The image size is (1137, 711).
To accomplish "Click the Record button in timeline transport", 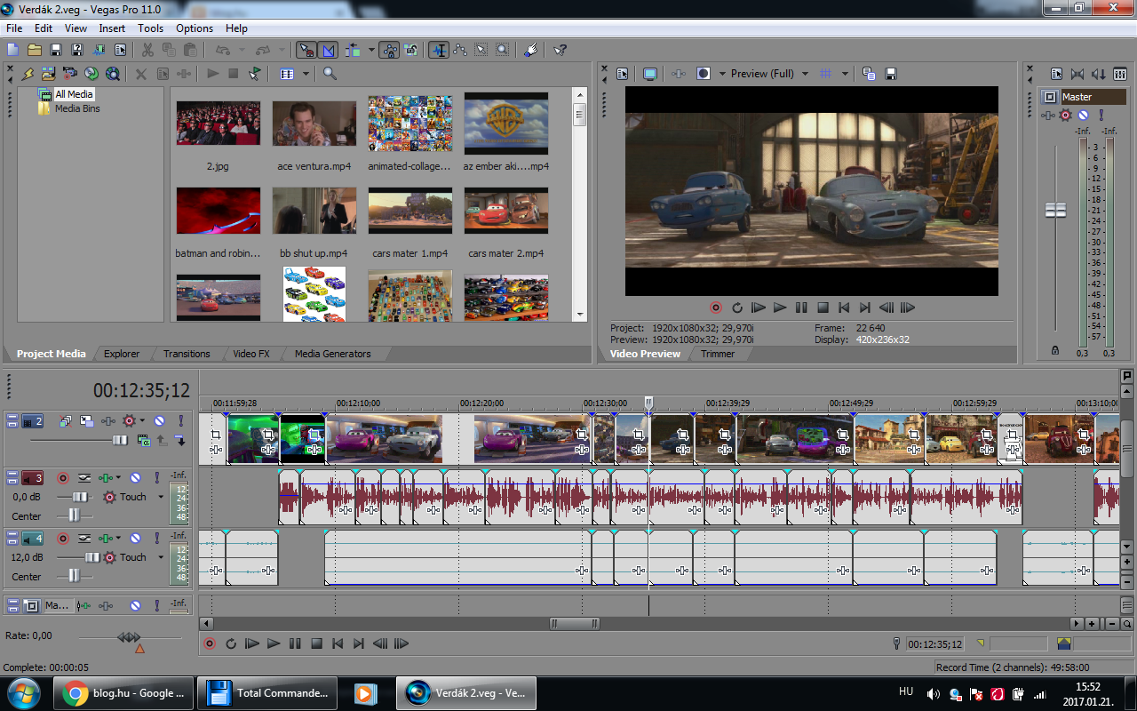I will 210,643.
